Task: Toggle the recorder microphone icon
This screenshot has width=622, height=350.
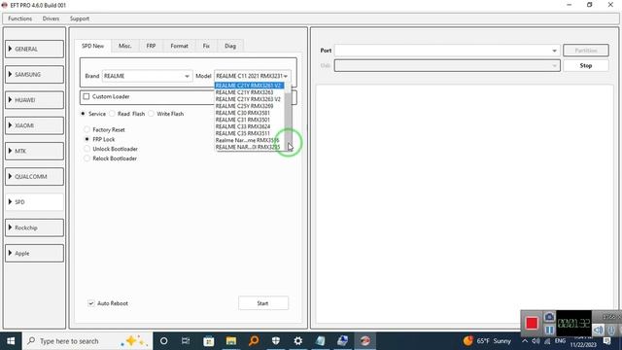Action: click(611, 330)
